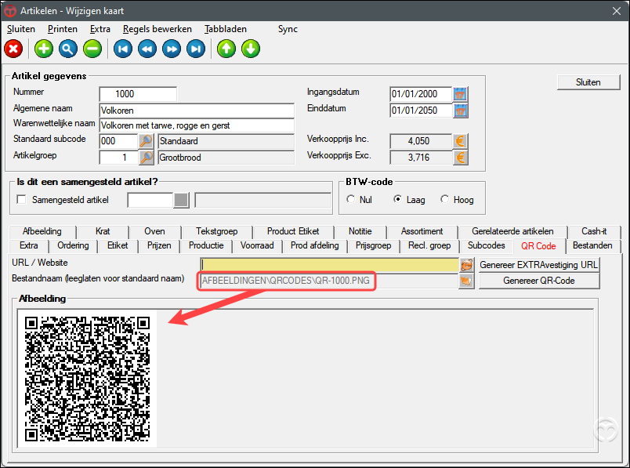Screen dimensions: 630x468
Task: Click the icon beside the URL field
Action: tap(466, 265)
